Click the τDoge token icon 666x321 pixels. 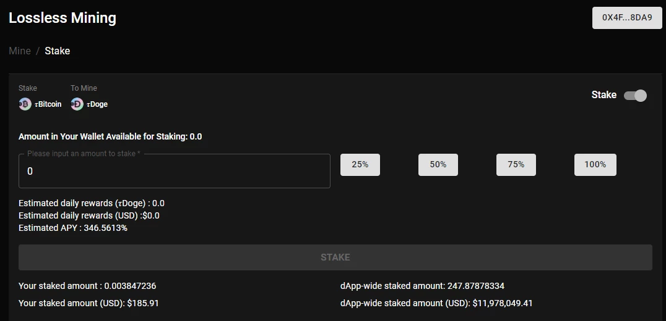pos(77,104)
